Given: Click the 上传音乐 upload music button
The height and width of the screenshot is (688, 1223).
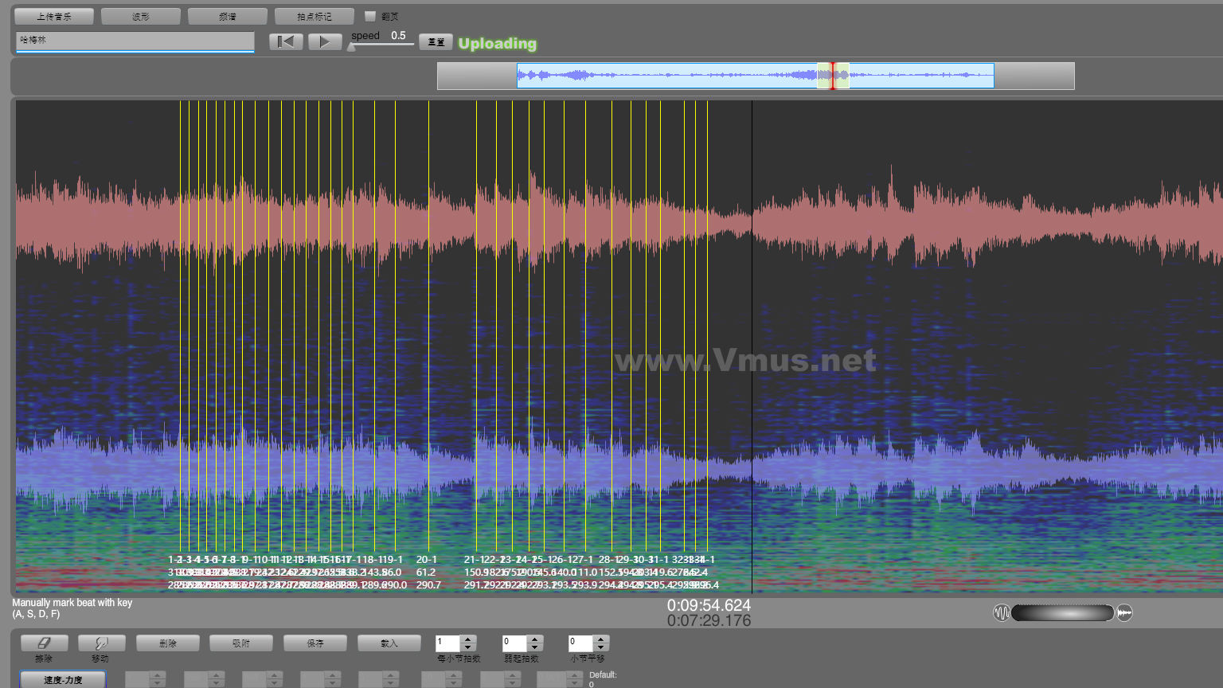Looking at the screenshot, I should click(x=54, y=16).
